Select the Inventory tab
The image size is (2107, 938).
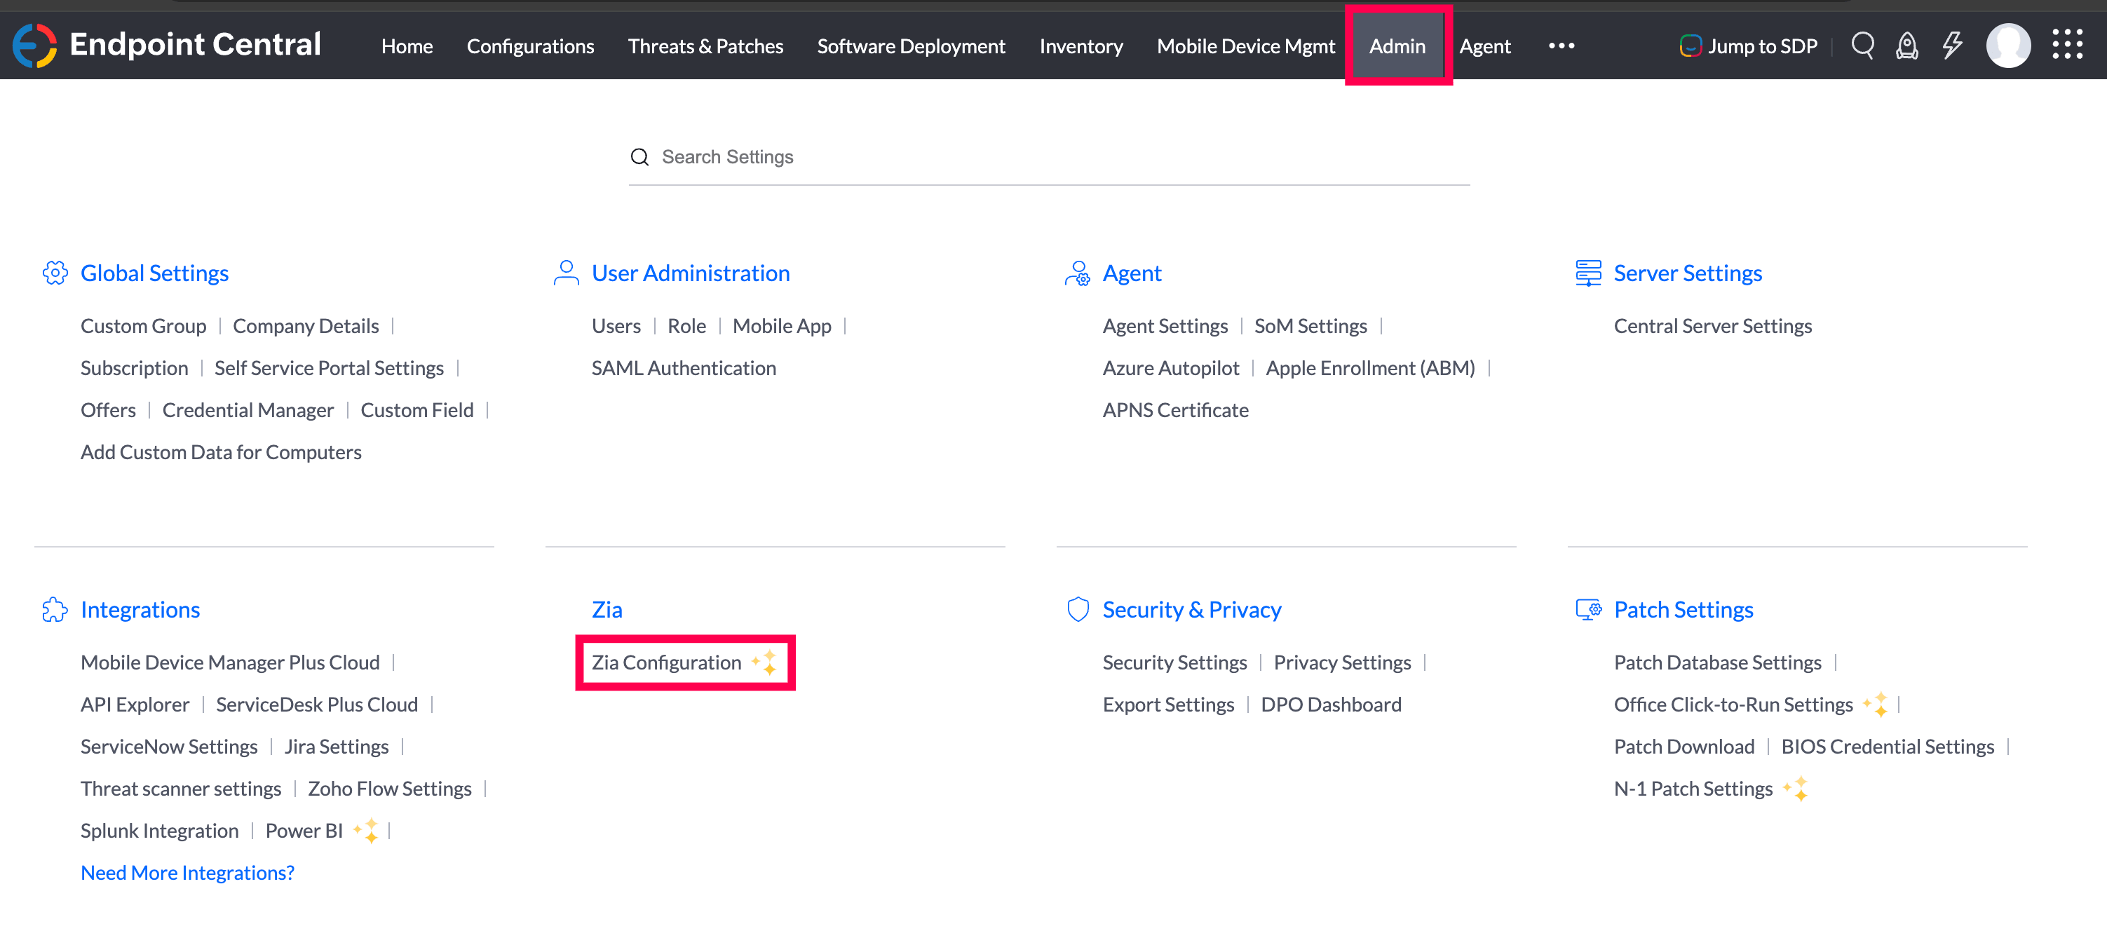click(x=1080, y=46)
